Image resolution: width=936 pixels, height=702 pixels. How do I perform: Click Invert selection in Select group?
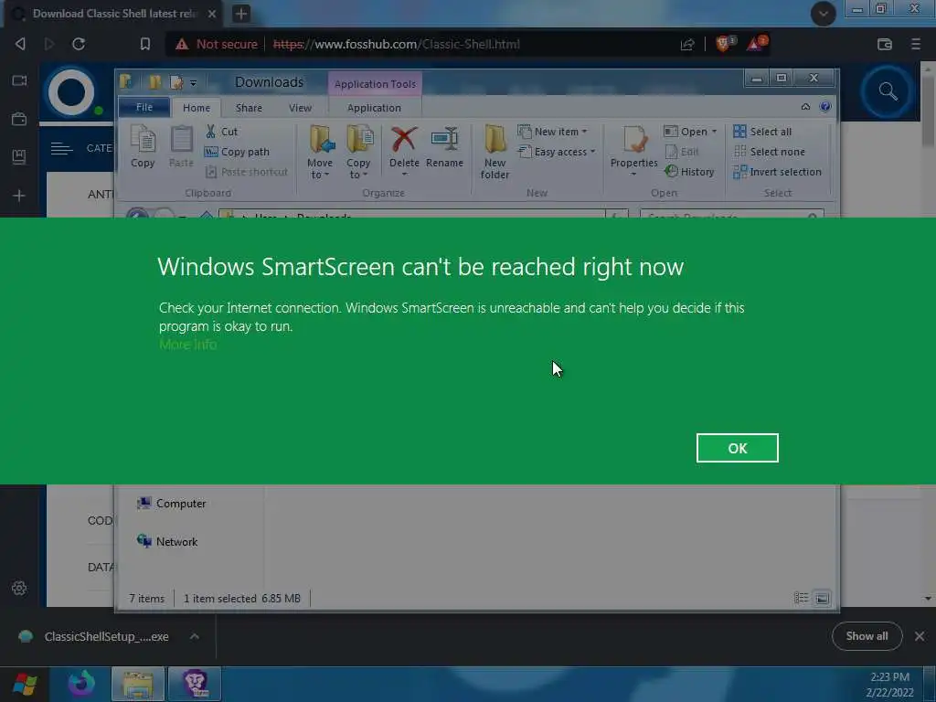coord(778,172)
